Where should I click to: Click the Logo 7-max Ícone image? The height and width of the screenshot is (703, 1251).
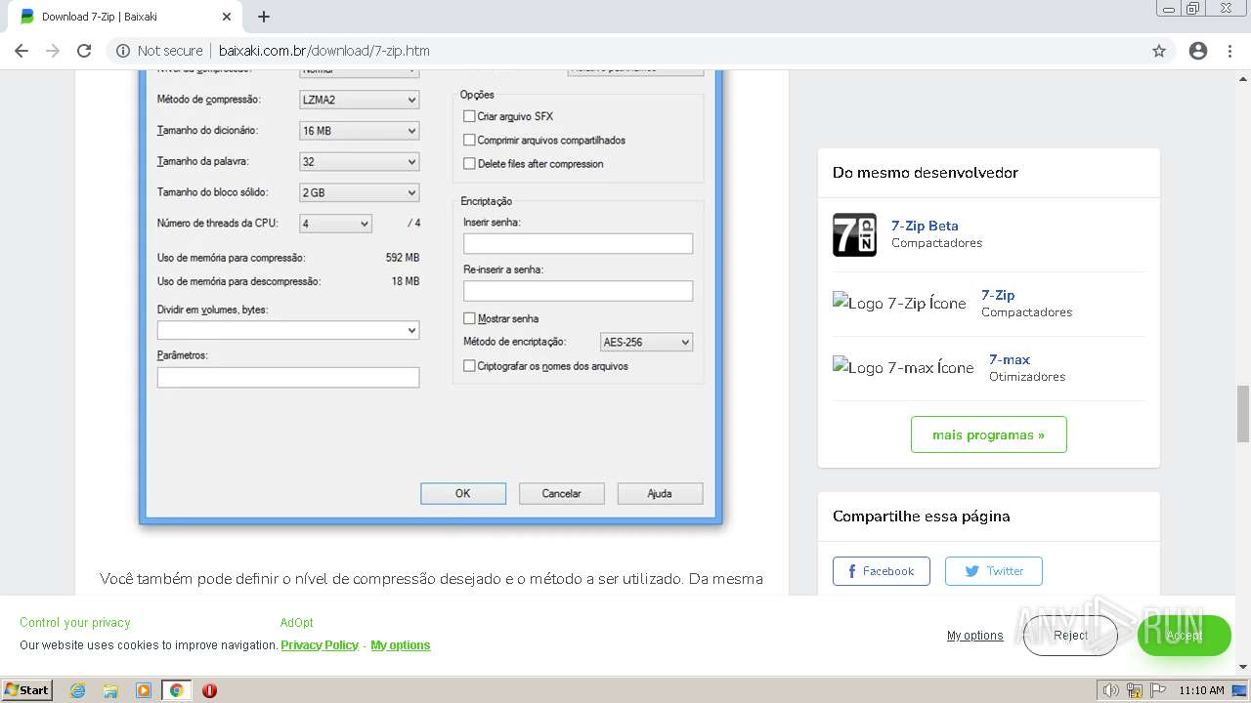click(x=903, y=368)
